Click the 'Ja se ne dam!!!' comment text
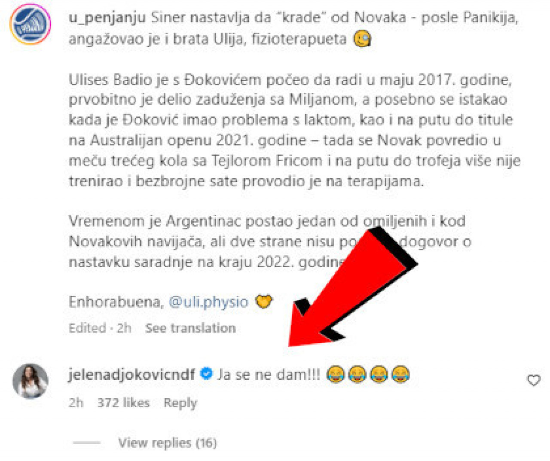 (x=269, y=375)
